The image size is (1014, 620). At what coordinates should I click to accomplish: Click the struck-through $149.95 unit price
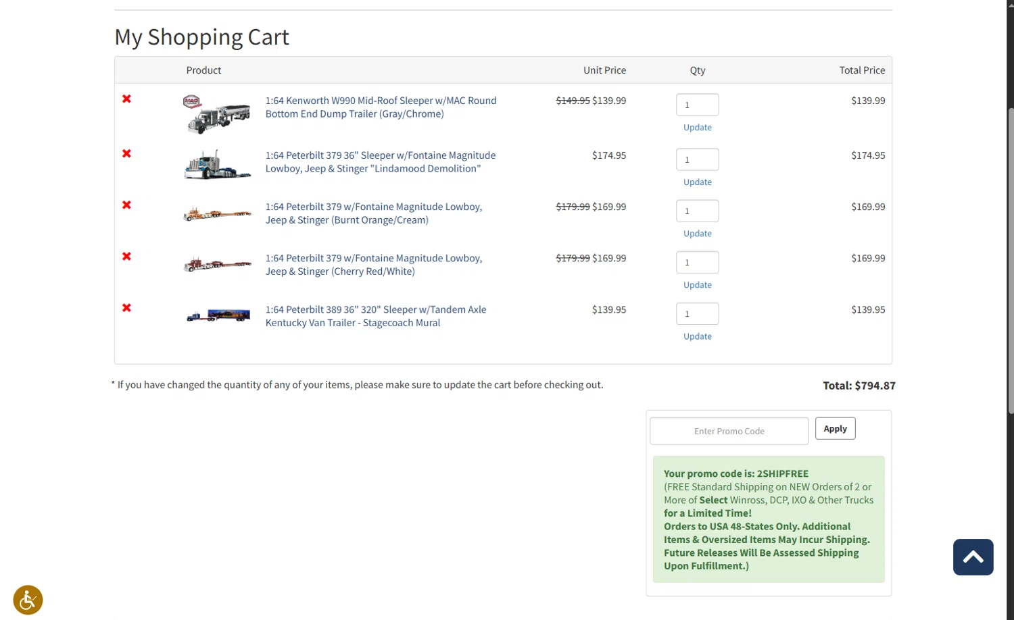573,101
